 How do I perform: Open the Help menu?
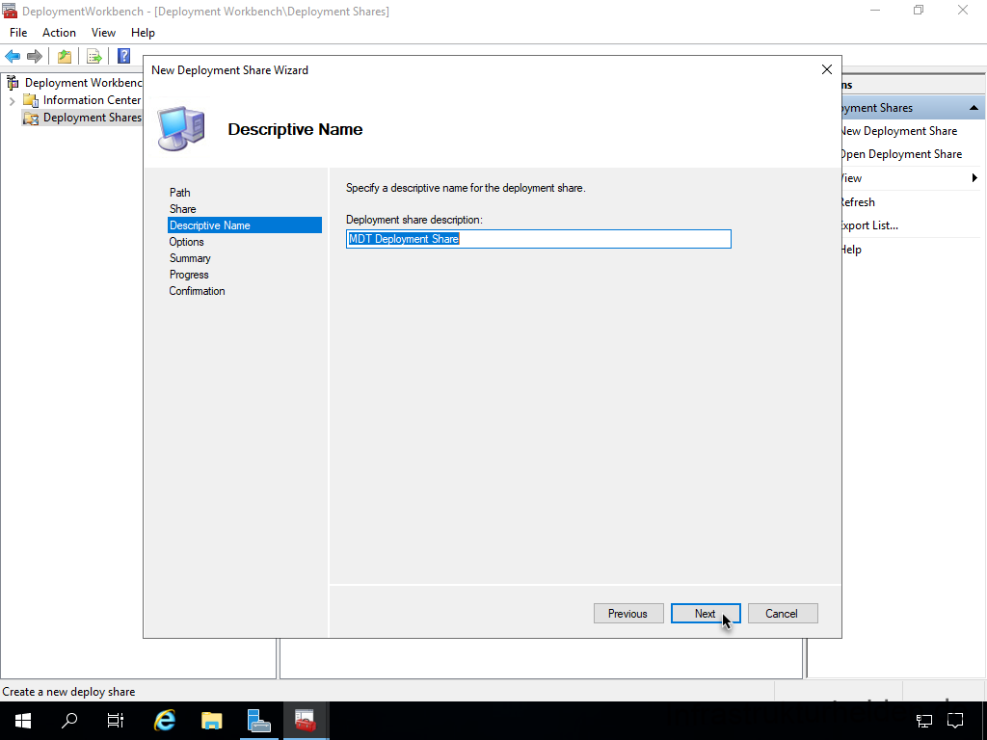point(143,33)
